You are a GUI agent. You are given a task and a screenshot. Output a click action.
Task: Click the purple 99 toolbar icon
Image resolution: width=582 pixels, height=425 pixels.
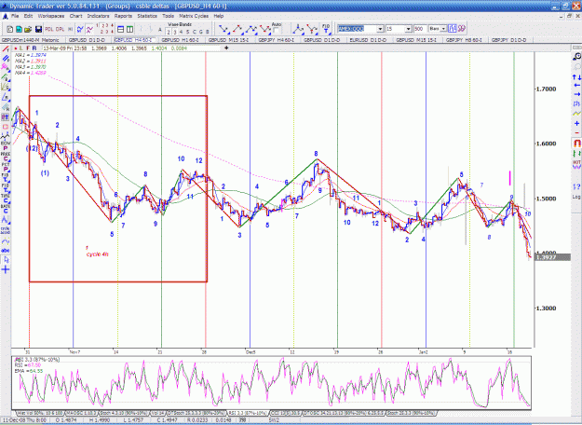pyautogui.click(x=461, y=29)
